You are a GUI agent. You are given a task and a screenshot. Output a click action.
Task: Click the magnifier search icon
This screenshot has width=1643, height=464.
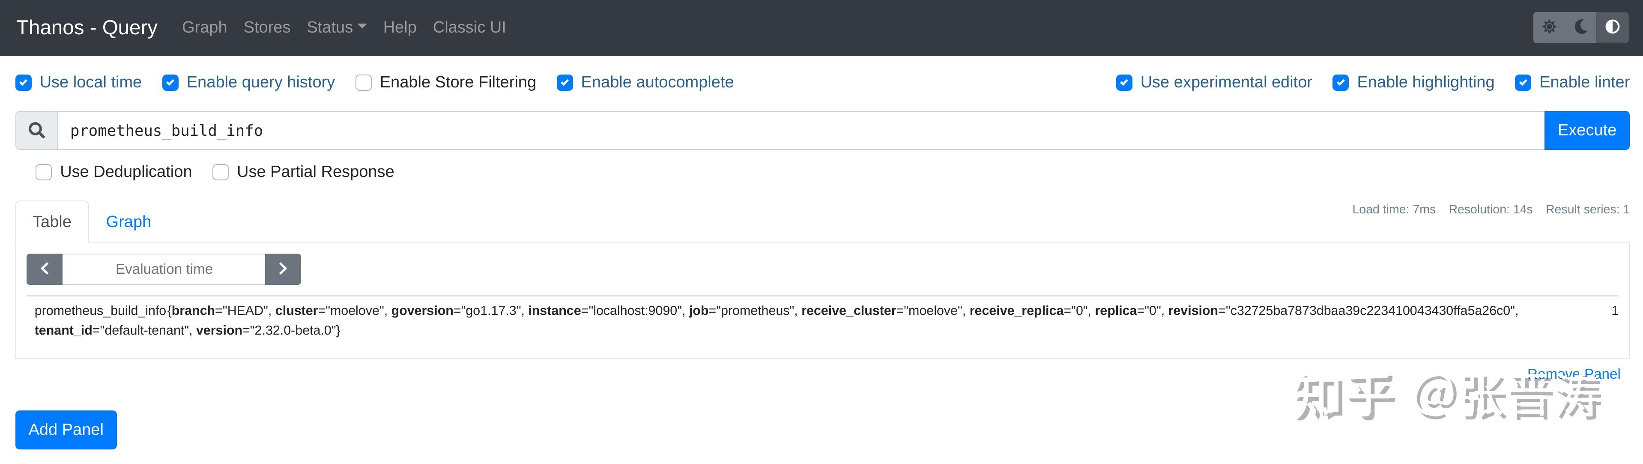[37, 130]
